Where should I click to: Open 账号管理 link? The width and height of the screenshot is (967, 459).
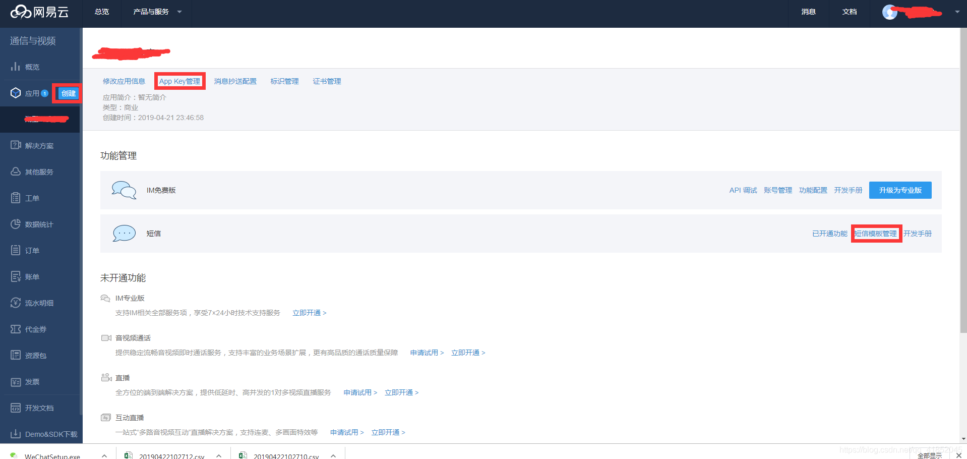tap(778, 190)
